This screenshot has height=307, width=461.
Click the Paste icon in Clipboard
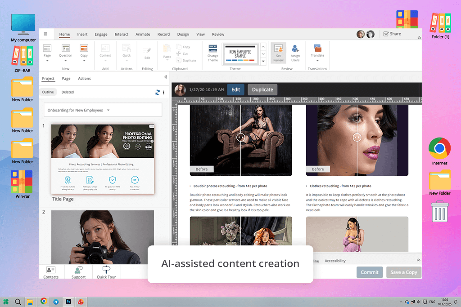(x=167, y=49)
